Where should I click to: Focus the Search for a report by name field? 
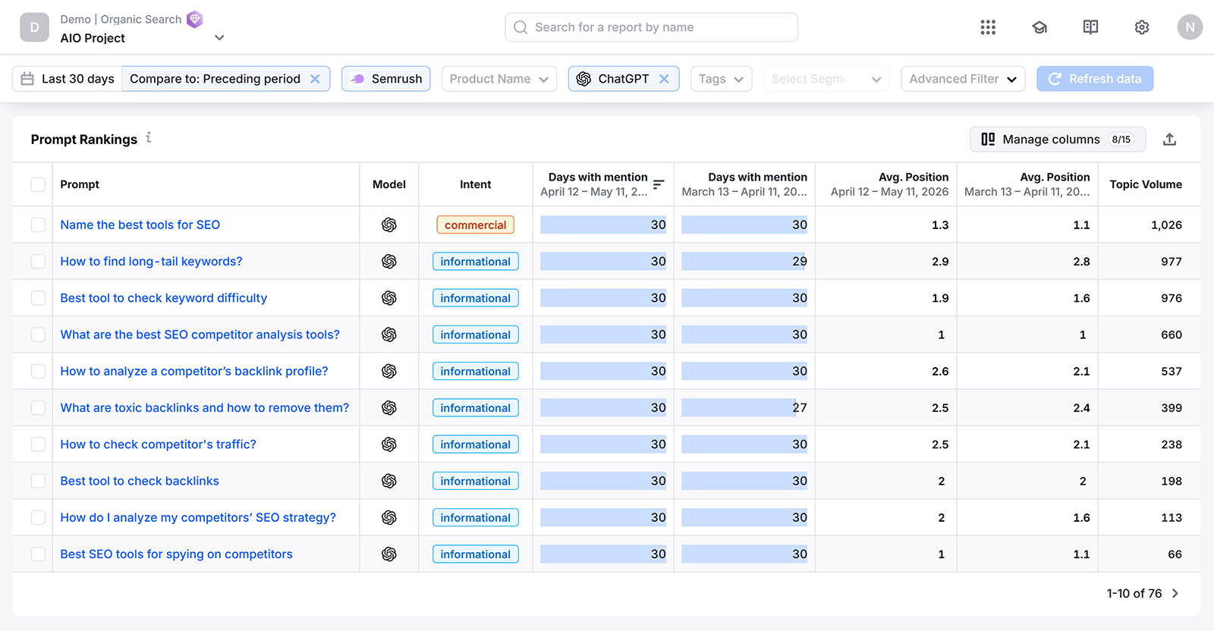point(651,27)
